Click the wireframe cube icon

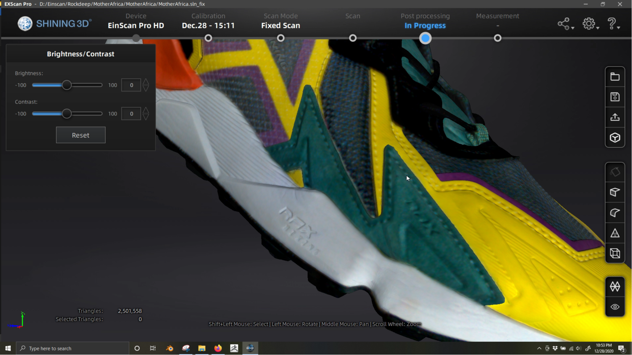click(x=615, y=253)
